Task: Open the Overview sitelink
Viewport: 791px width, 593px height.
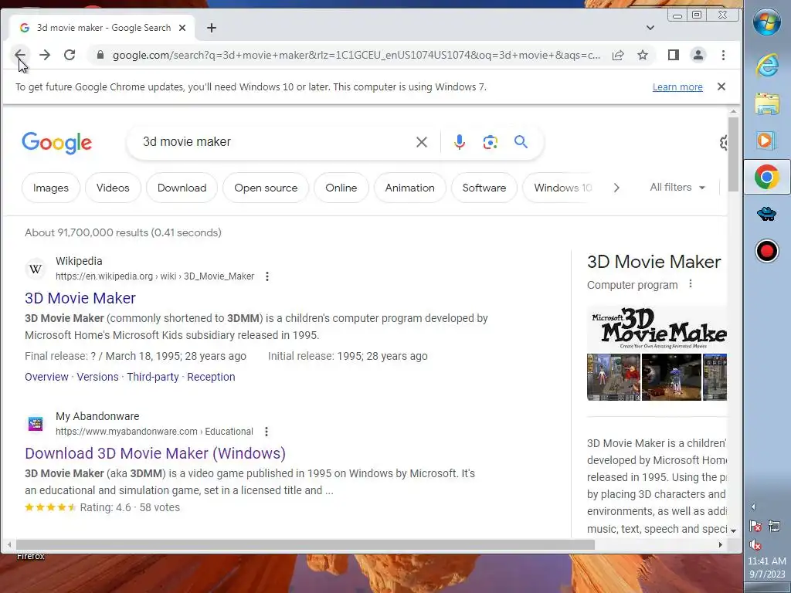Action: [x=46, y=377]
